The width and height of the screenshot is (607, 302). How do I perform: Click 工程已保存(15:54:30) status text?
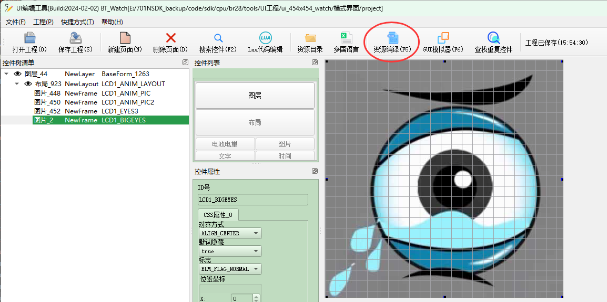pos(557,43)
